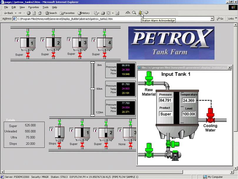Open detail icon beside bottom tank 1
The image size is (238, 179).
71,130
